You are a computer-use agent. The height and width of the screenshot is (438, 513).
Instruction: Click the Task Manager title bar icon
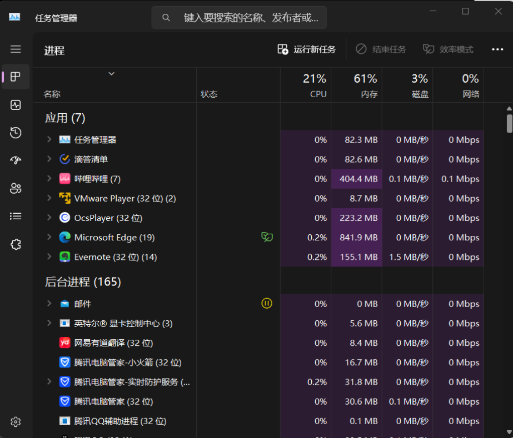14,17
